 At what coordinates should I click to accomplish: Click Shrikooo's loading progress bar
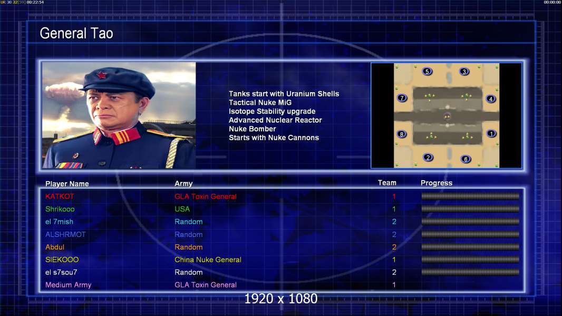[470, 209]
